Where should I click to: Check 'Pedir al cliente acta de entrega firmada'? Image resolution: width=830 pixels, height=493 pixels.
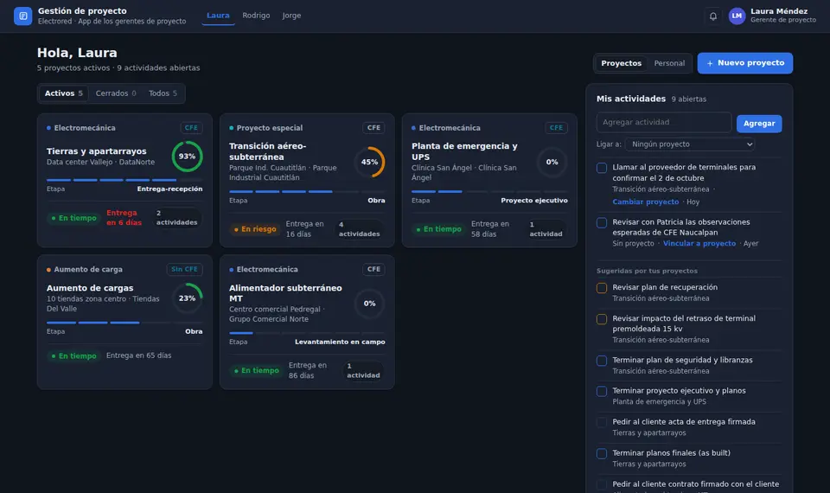(x=602, y=423)
